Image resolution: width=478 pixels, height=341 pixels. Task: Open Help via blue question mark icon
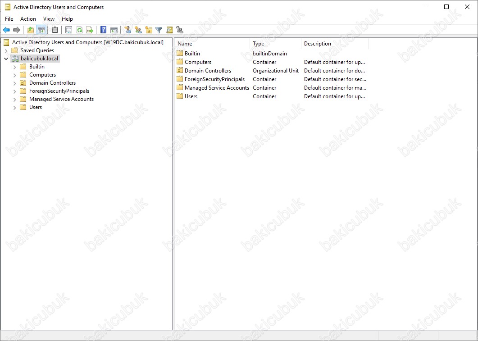104,30
